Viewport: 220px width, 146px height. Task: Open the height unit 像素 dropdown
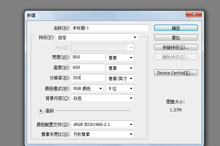click(120, 68)
